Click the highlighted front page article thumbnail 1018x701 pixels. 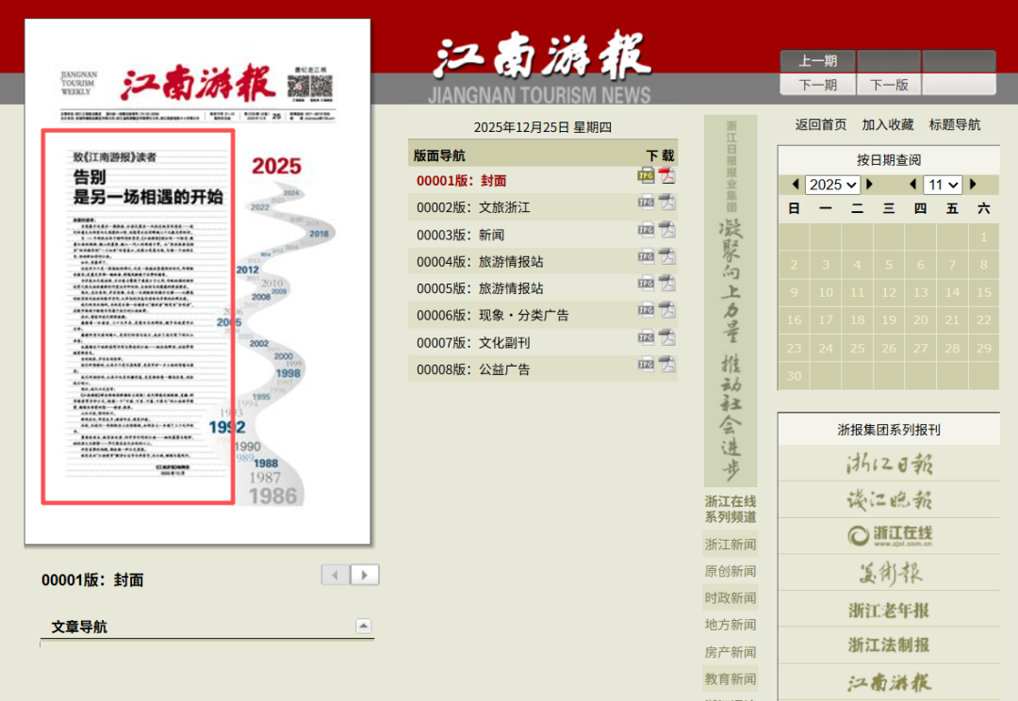138,316
